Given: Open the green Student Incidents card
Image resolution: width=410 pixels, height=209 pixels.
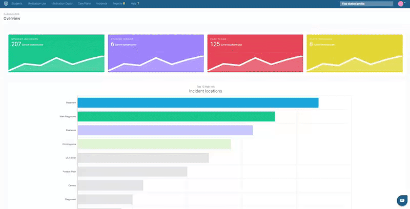Looking at the screenshot, I should click(x=56, y=53).
